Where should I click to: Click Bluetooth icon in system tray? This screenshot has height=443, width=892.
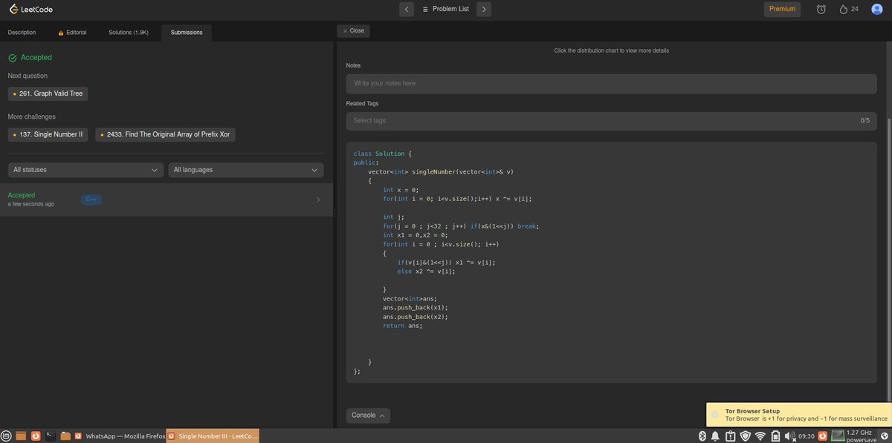(x=702, y=436)
